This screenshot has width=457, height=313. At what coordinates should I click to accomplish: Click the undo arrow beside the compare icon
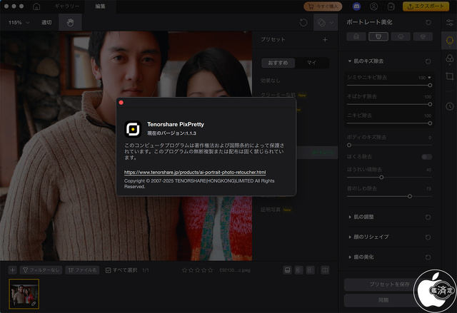click(303, 22)
